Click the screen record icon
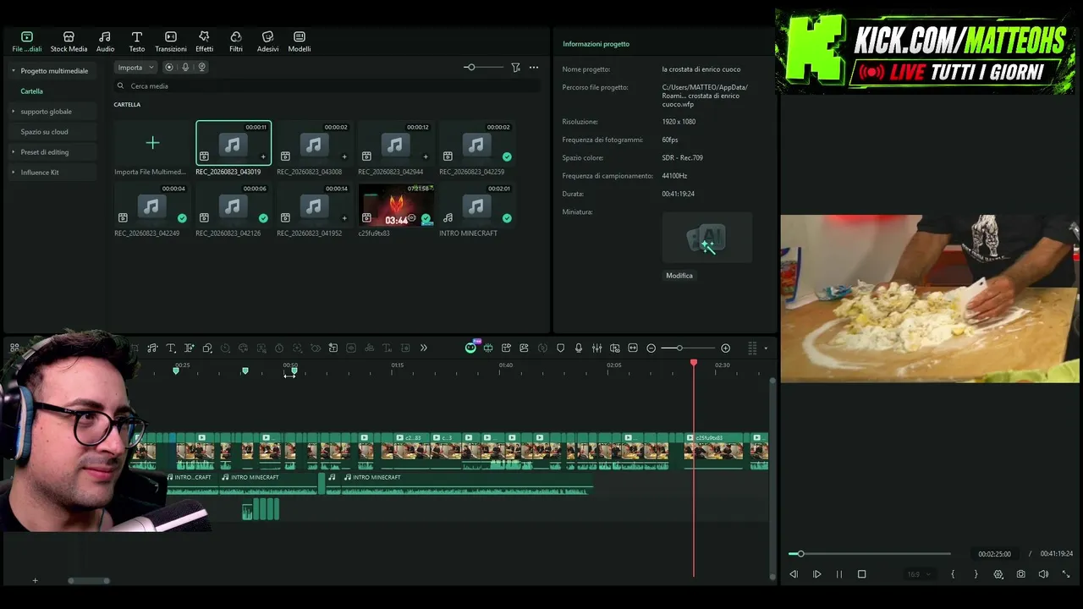Screen dimensions: 1083x609 click(x=169, y=68)
